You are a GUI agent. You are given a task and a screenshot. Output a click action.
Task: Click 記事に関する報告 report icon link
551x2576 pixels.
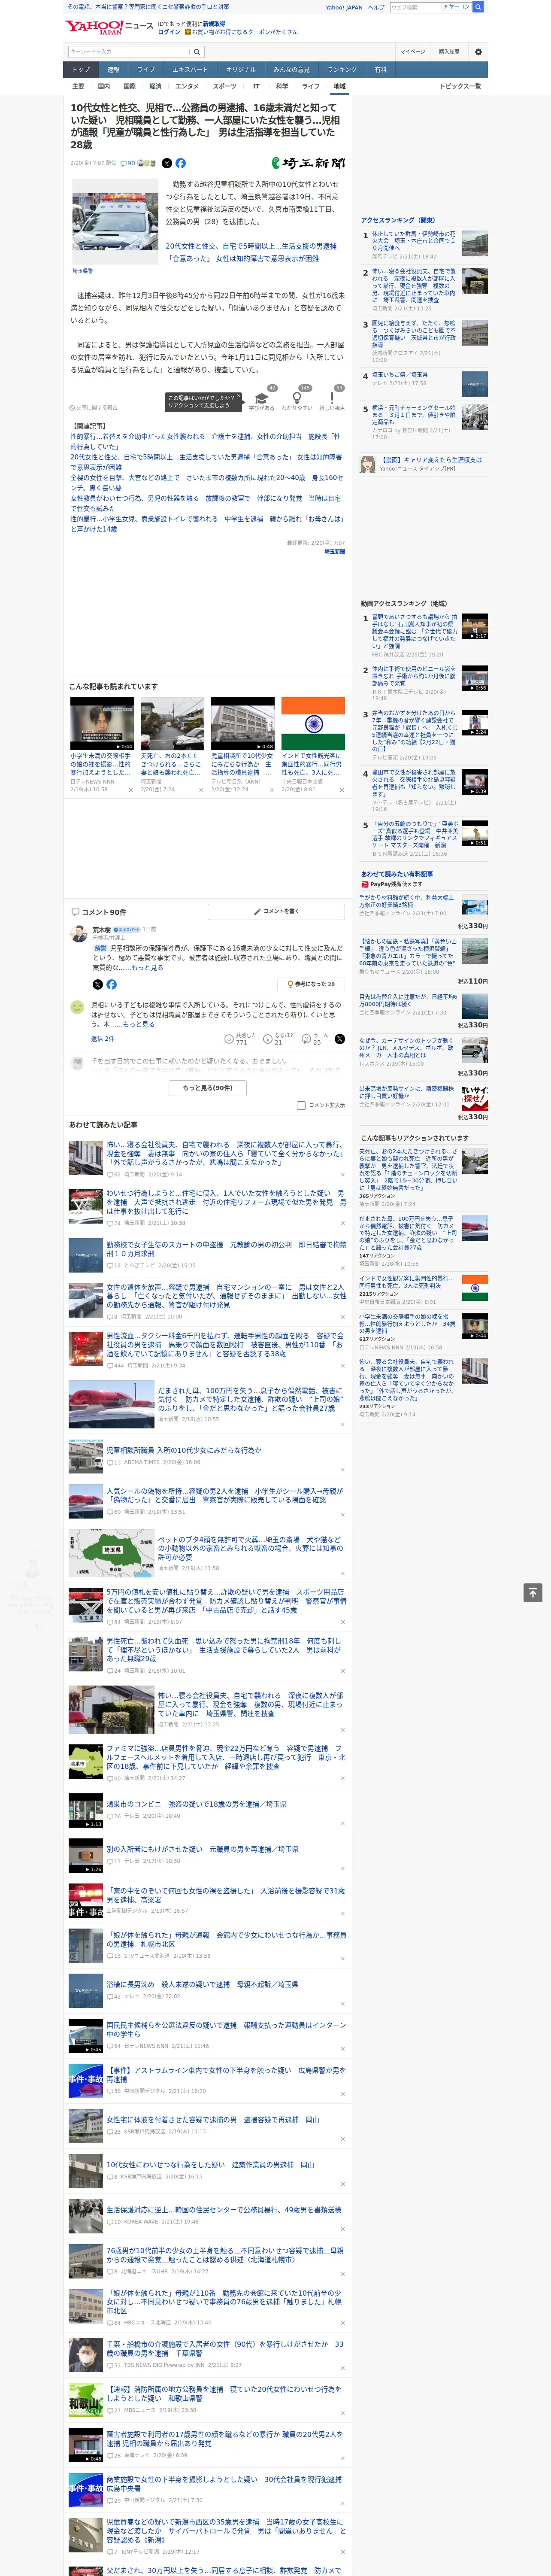point(93,408)
